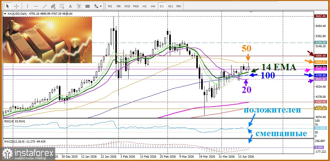330x161 pixels.
Task: Open the XAUUSD,Daily chart title triangle
Action: pyautogui.click(x=5, y=14)
